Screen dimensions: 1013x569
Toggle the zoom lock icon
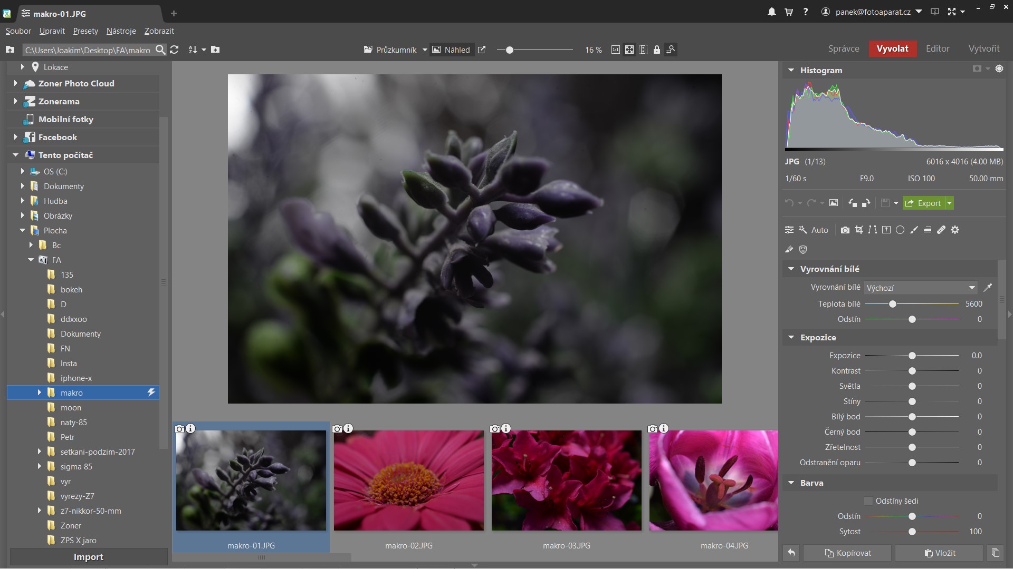(656, 50)
